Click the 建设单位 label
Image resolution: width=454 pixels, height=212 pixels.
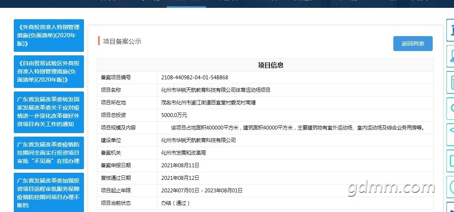[111, 140]
